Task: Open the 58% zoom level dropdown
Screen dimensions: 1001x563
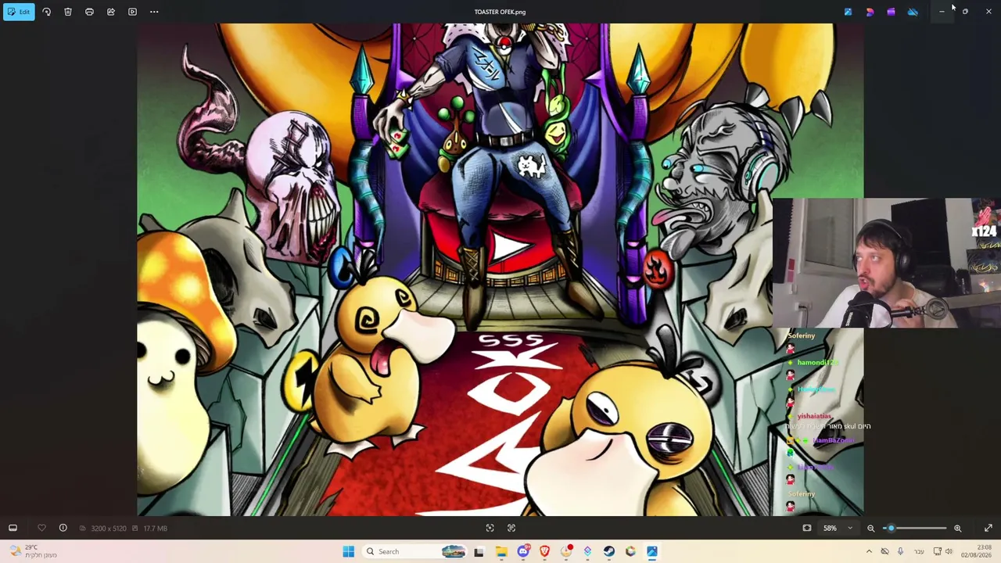Action: [x=838, y=528]
